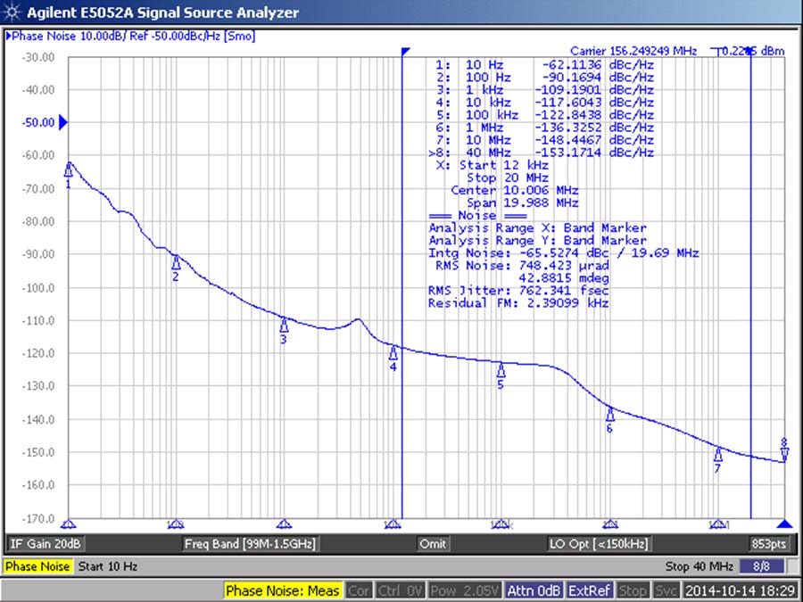The width and height of the screenshot is (803, 602).
Task: Click the Agilent logo icon in title bar
Action: point(12,12)
